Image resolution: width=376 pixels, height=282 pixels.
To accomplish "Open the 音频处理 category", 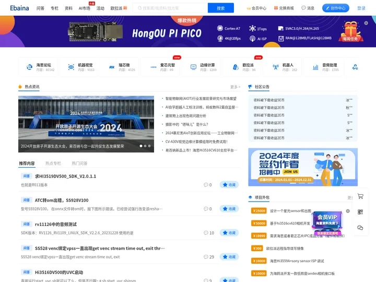I will click(323, 67).
